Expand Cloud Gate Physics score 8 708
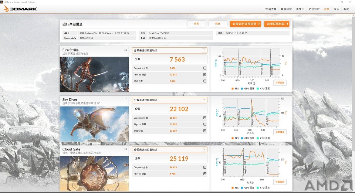The width and height of the screenshot is (355, 193). [x=205, y=174]
